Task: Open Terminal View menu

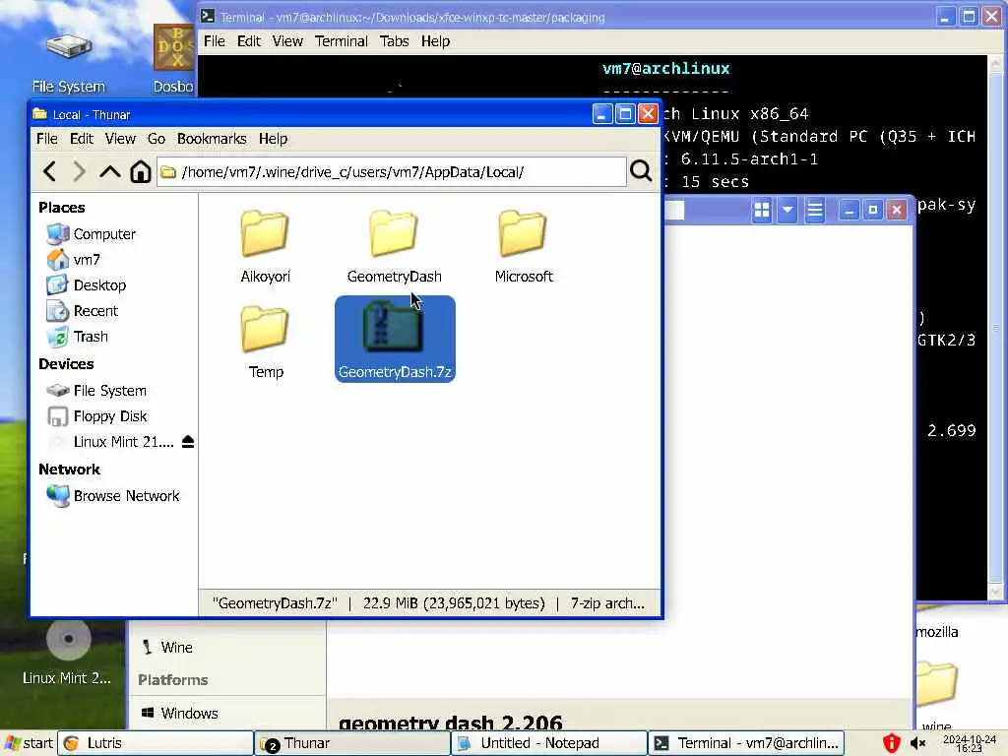Action: tap(287, 41)
